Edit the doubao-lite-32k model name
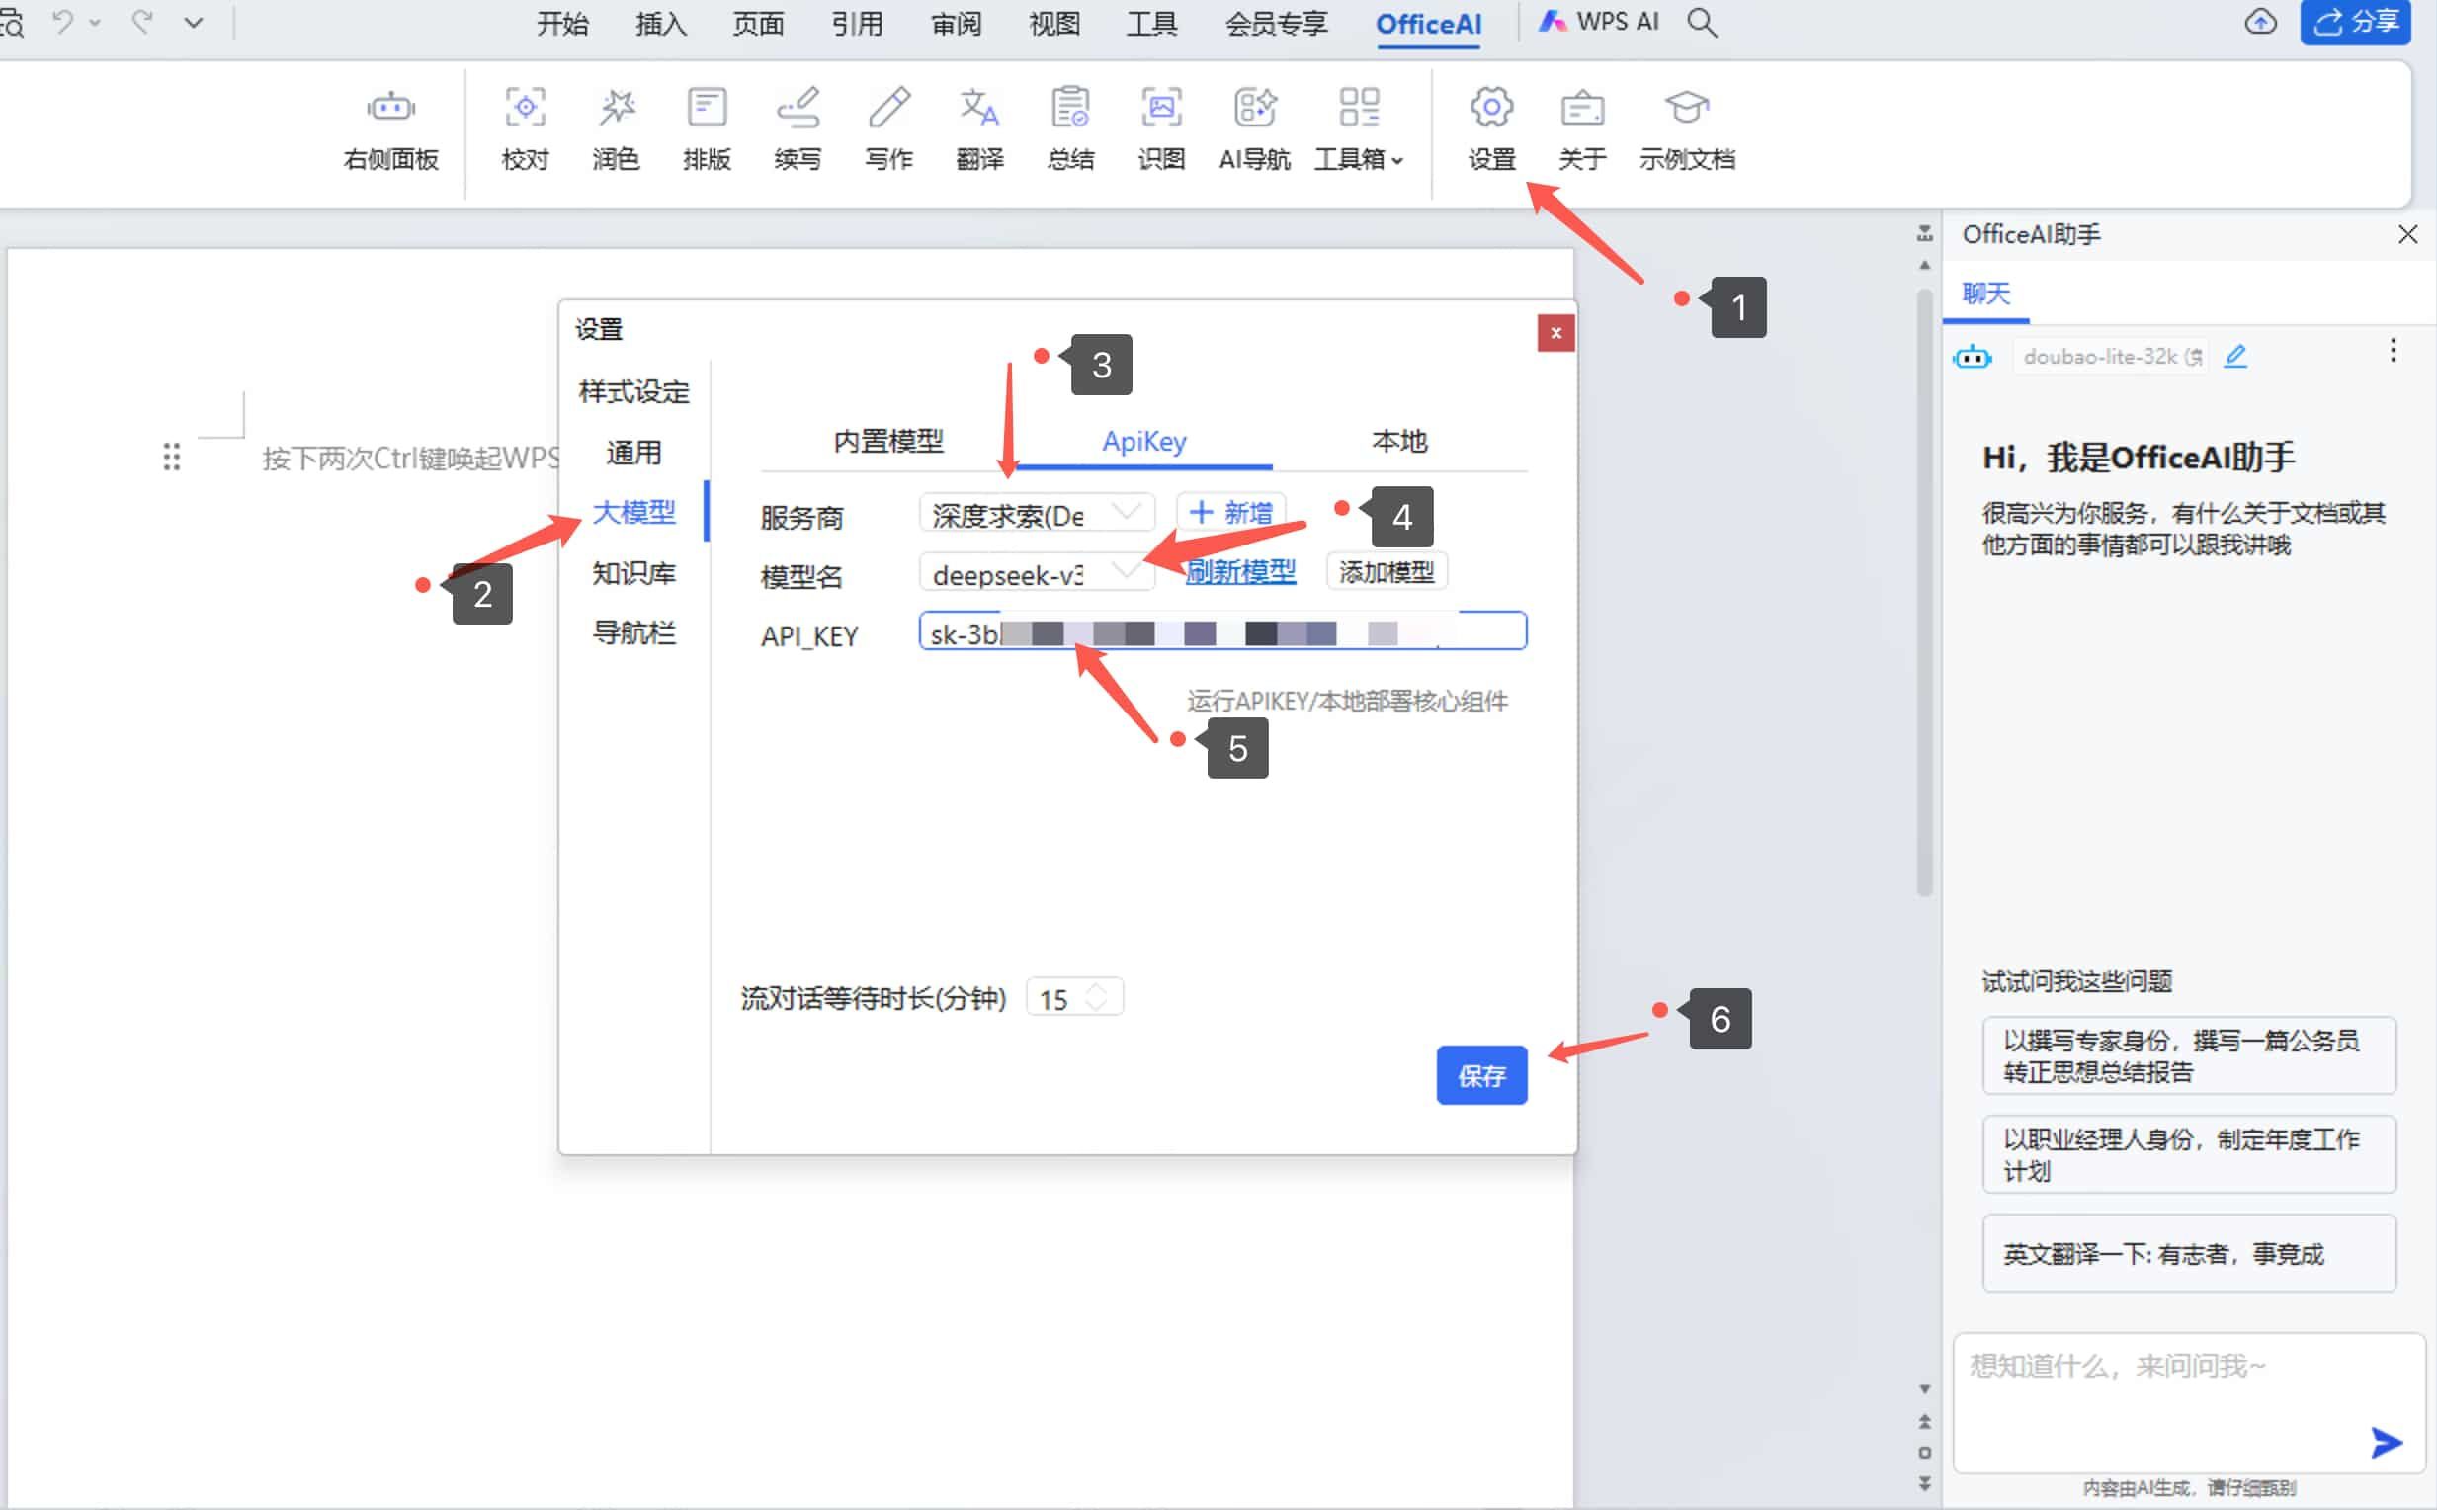This screenshot has width=2437, height=1510. pyautogui.click(x=2236, y=356)
